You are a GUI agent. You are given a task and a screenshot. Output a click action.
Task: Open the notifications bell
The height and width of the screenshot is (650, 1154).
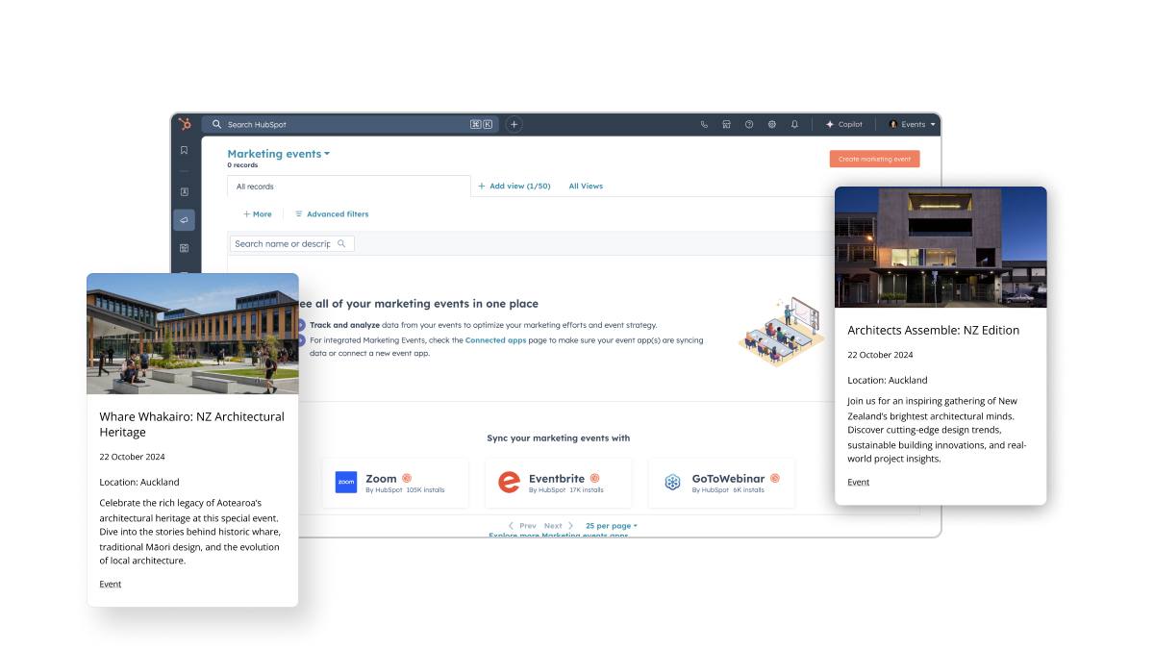click(x=794, y=124)
